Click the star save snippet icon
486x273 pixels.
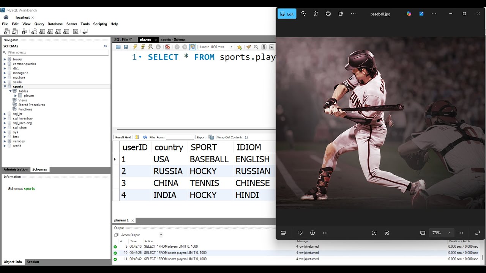239,47
